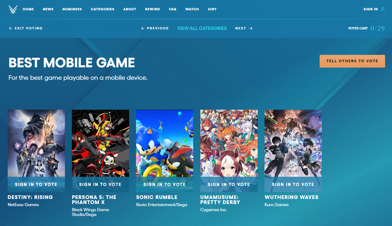Open the Jury page
This screenshot has height=226, width=392.
(212, 9)
